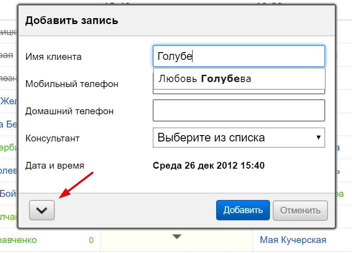The height and width of the screenshot is (253, 352).
Task: Click the gray down triangle below the dialog
Action: tap(177, 237)
